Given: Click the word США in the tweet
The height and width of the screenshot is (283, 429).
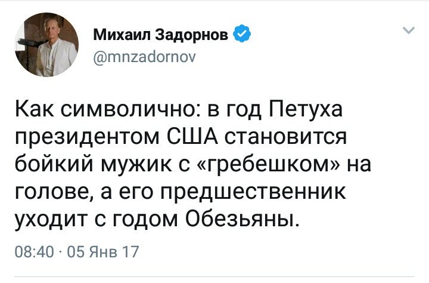Looking at the screenshot, I should coord(192,136).
